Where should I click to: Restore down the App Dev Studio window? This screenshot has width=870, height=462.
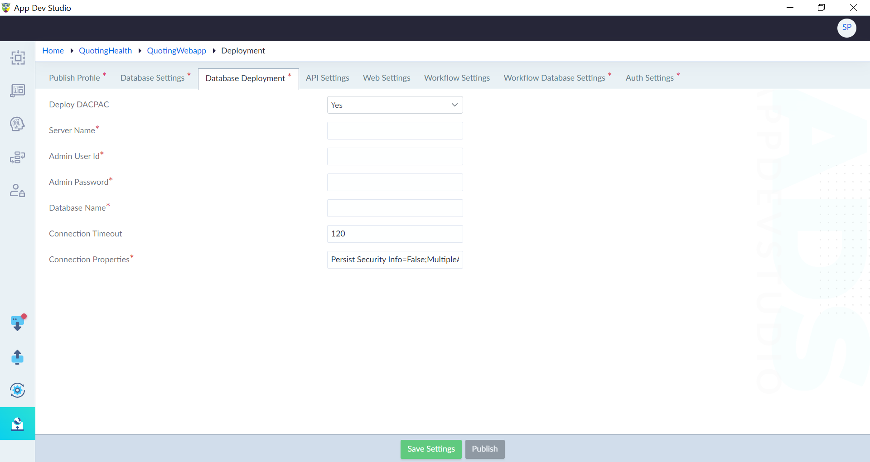click(821, 8)
